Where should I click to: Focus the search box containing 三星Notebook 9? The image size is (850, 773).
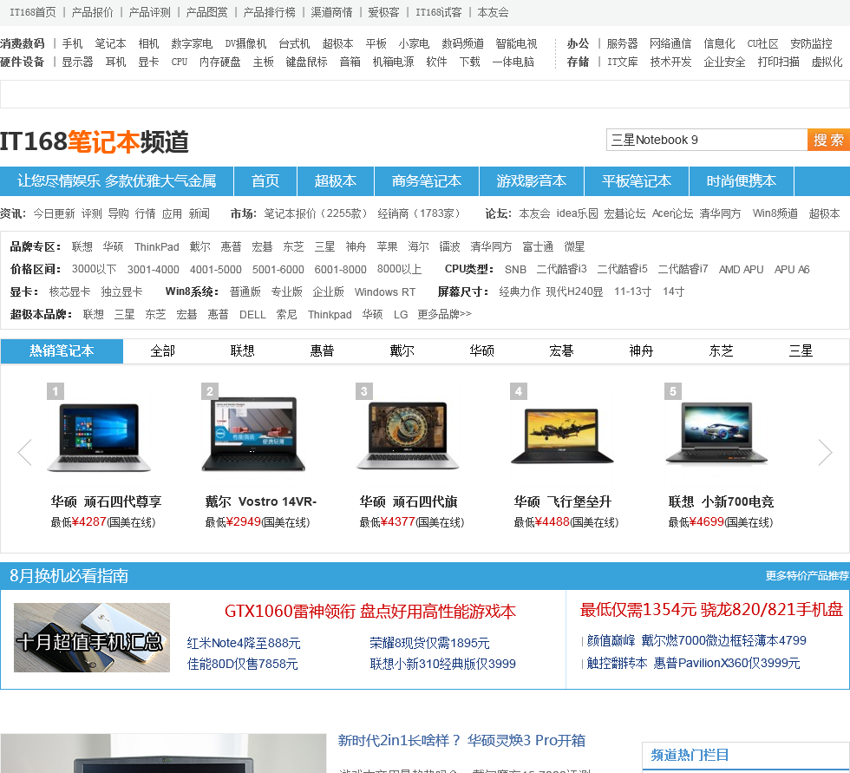(707, 140)
